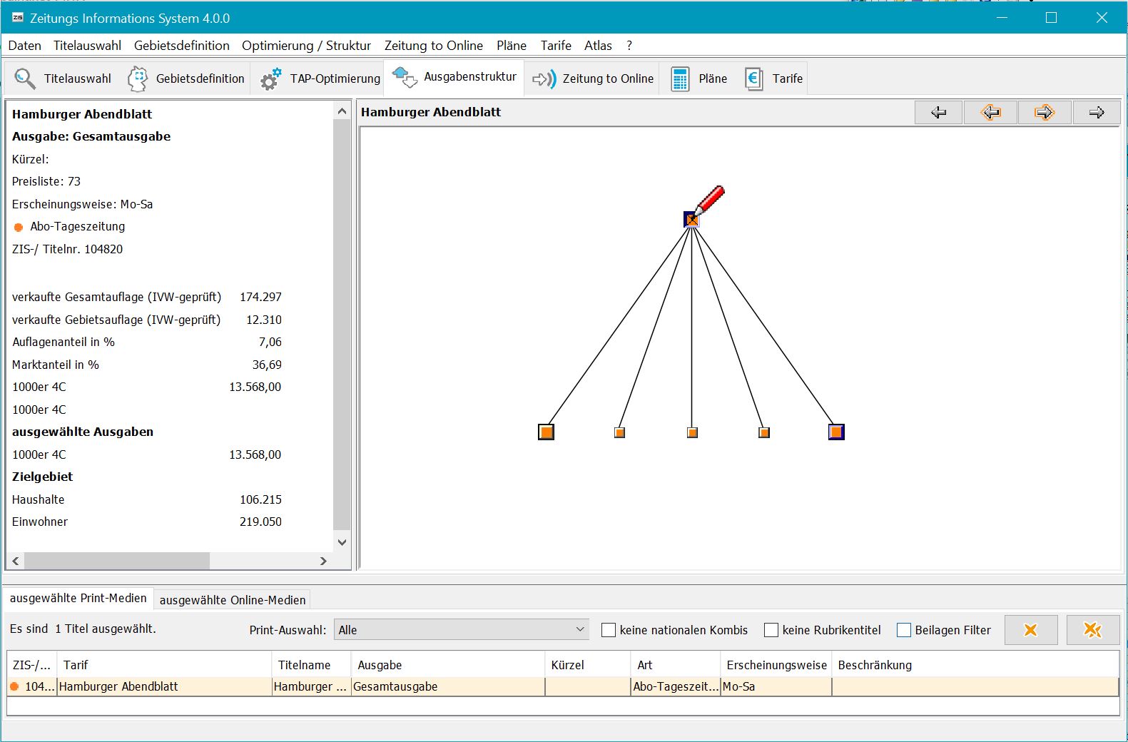This screenshot has width=1128, height=742.
Task: Select the Gesamtausgabe cell in the table row
Action: (448, 686)
